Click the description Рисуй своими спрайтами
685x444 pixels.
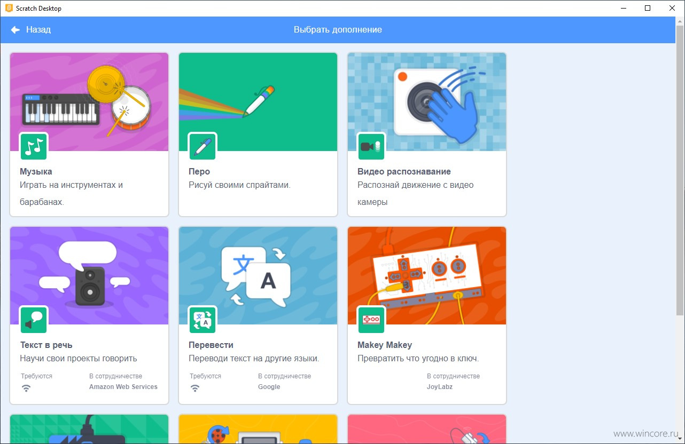239,185
